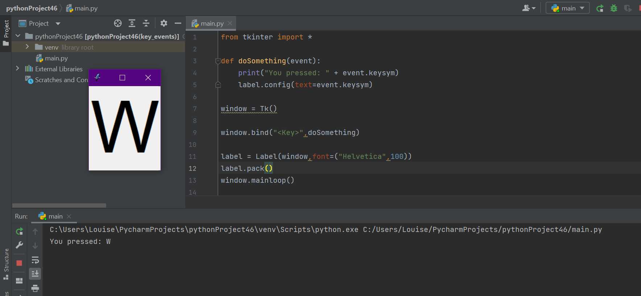This screenshot has height=296, width=641.
Task: Open the main run configuration dropdown
Action: click(x=567, y=8)
